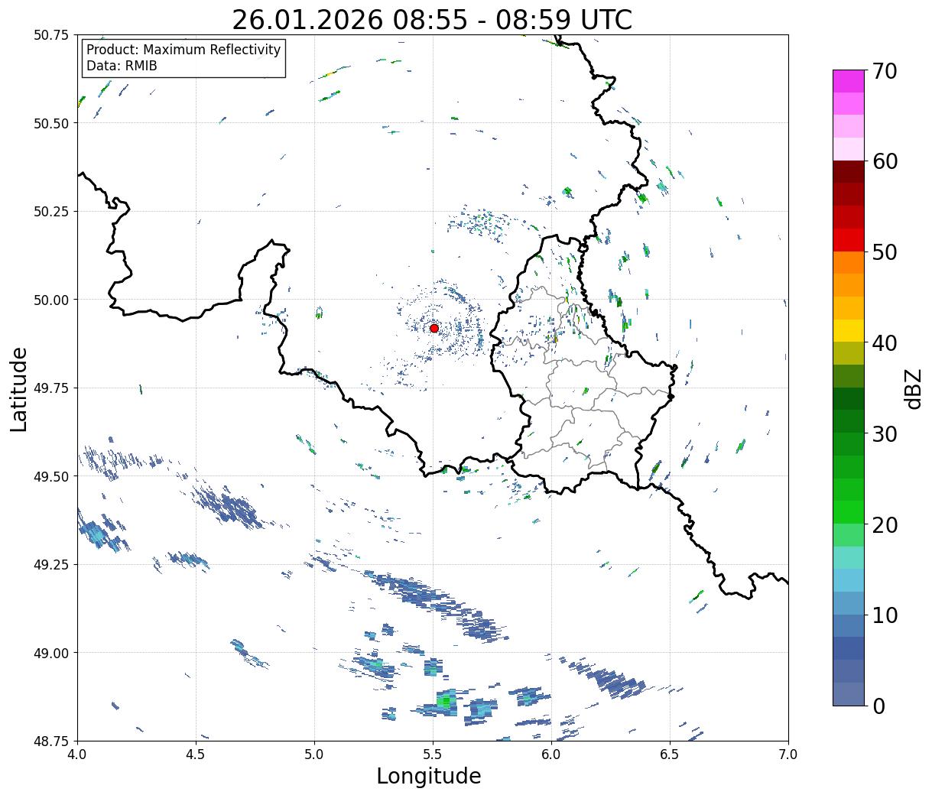Click the 50 tick label on colorbar
This screenshot has width=932, height=795.
coord(884,252)
